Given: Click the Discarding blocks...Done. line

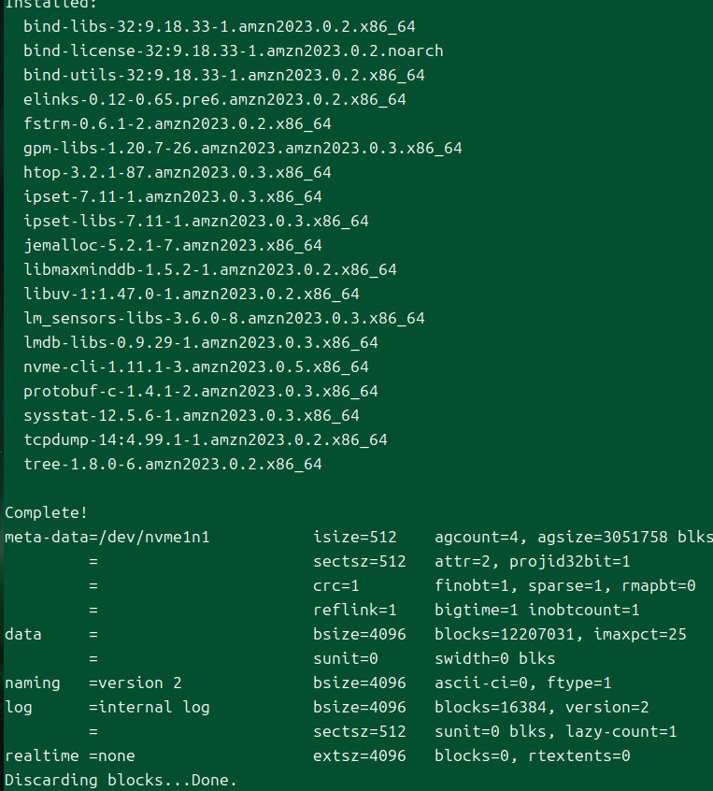Looking at the screenshot, I should point(121,780).
